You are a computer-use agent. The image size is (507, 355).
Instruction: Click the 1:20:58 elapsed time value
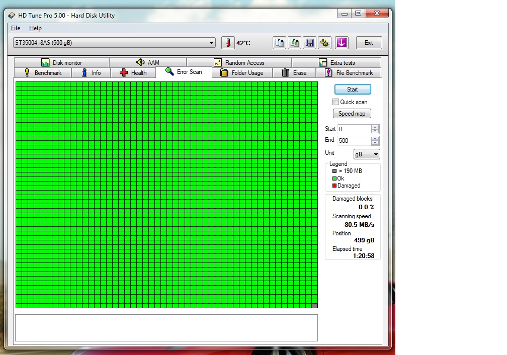pos(364,256)
